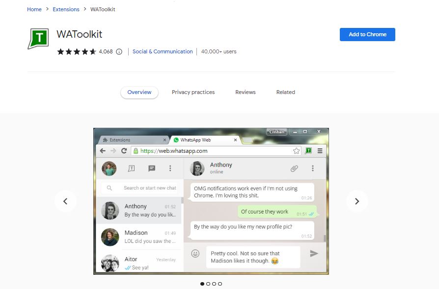Close the WhatsApp Web browser tab
The image size is (439, 289).
pos(235,140)
